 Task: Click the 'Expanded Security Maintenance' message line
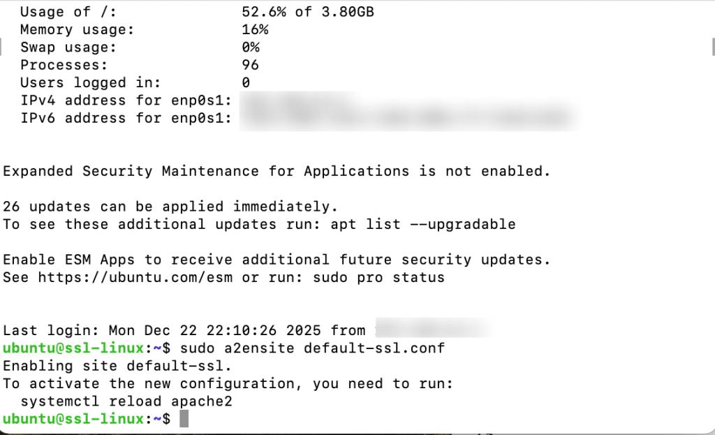pyautogui.click(x=277, y=171)
